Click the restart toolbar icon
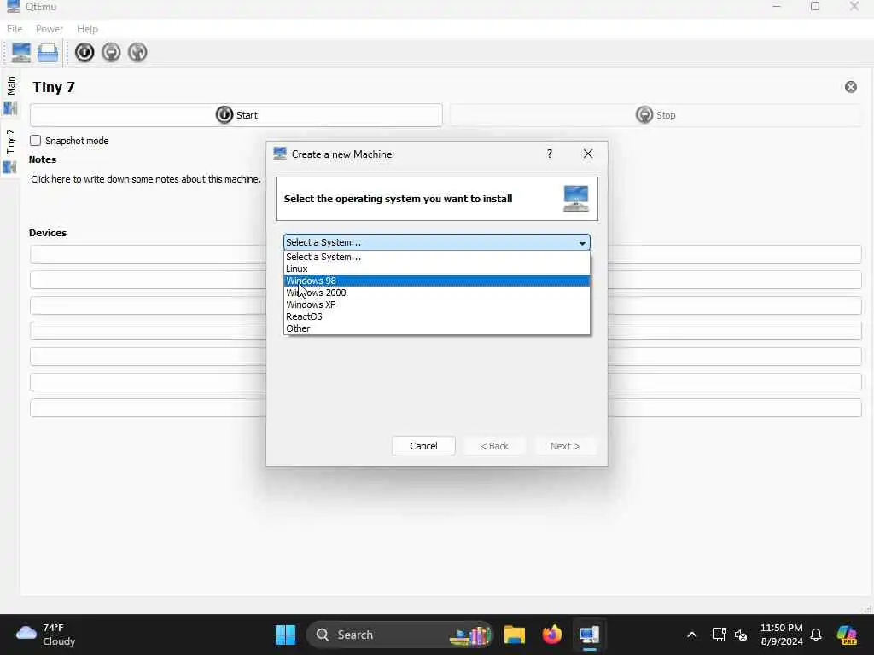This screenshot has height=655, width=874. pyautogui.click(x=137, y=52)
